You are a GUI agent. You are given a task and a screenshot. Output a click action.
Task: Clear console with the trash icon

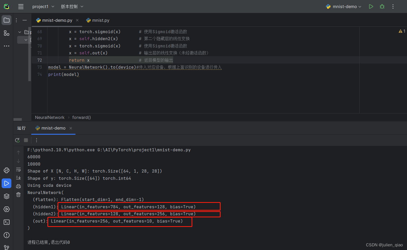tap(18, 195)
